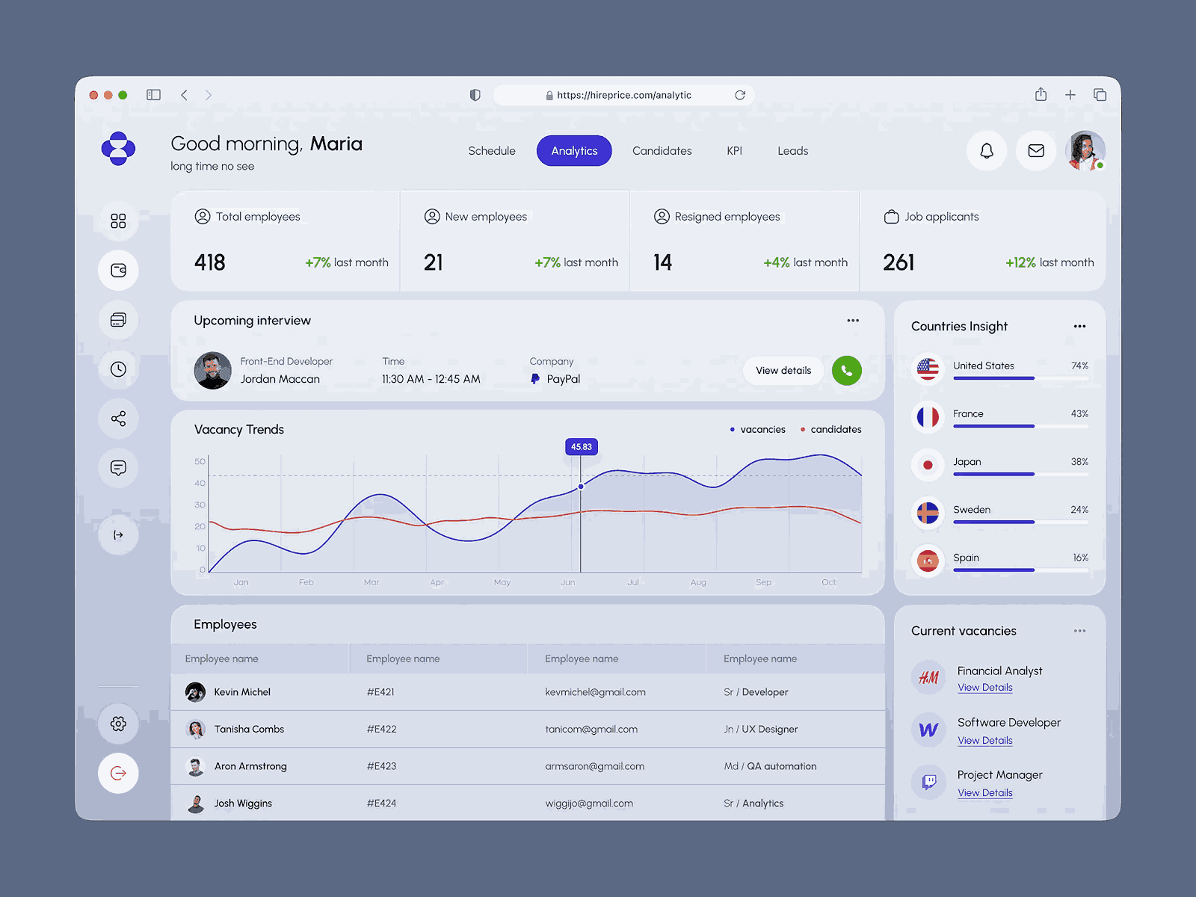Click the red logout icon in sidebar
The width and height of the screenshot is (1196, 897).
pyautogui.click(x=118, y=773)
